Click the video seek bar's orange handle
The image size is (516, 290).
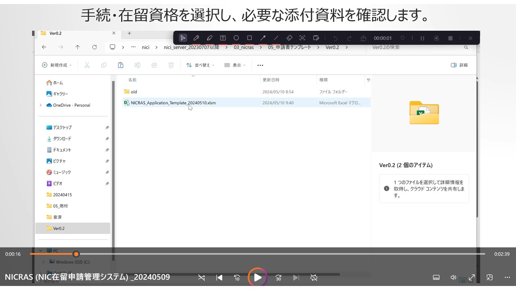click(76, 254)
